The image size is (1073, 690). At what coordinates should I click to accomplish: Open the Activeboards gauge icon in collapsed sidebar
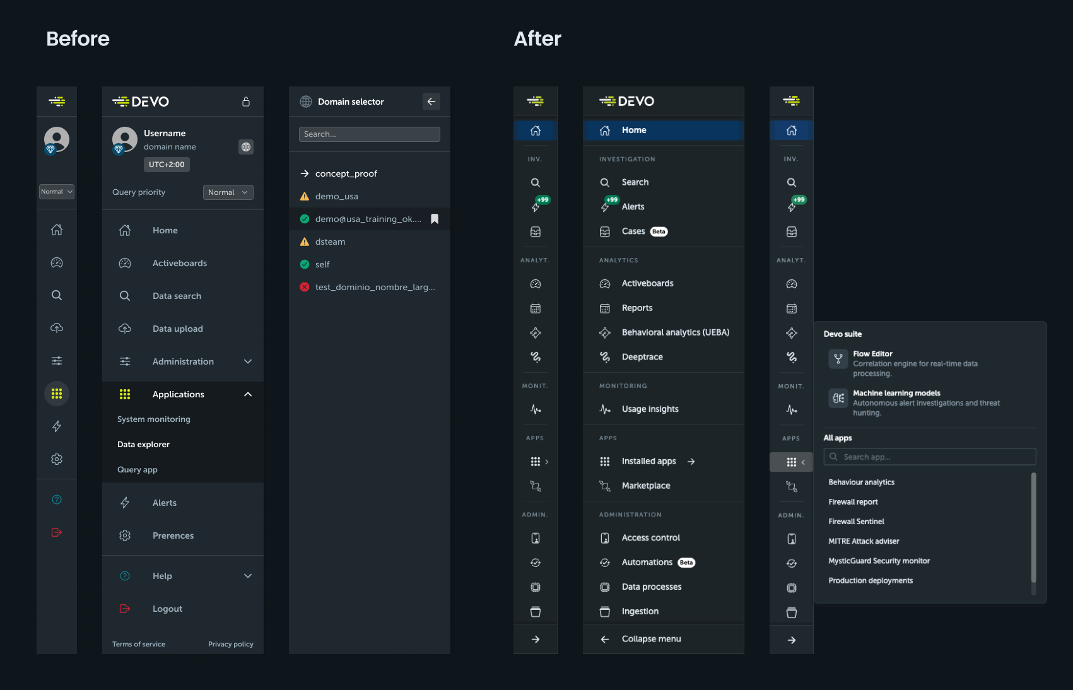click(535, 284)
